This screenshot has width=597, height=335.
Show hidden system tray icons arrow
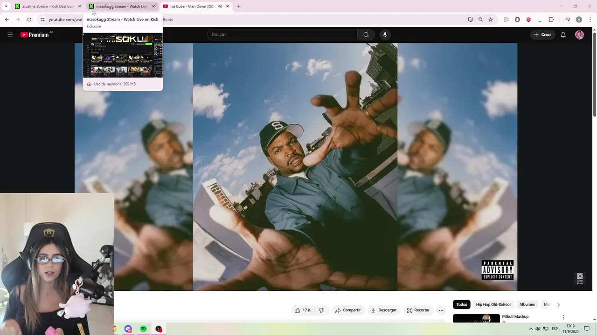tap(530, 329)
